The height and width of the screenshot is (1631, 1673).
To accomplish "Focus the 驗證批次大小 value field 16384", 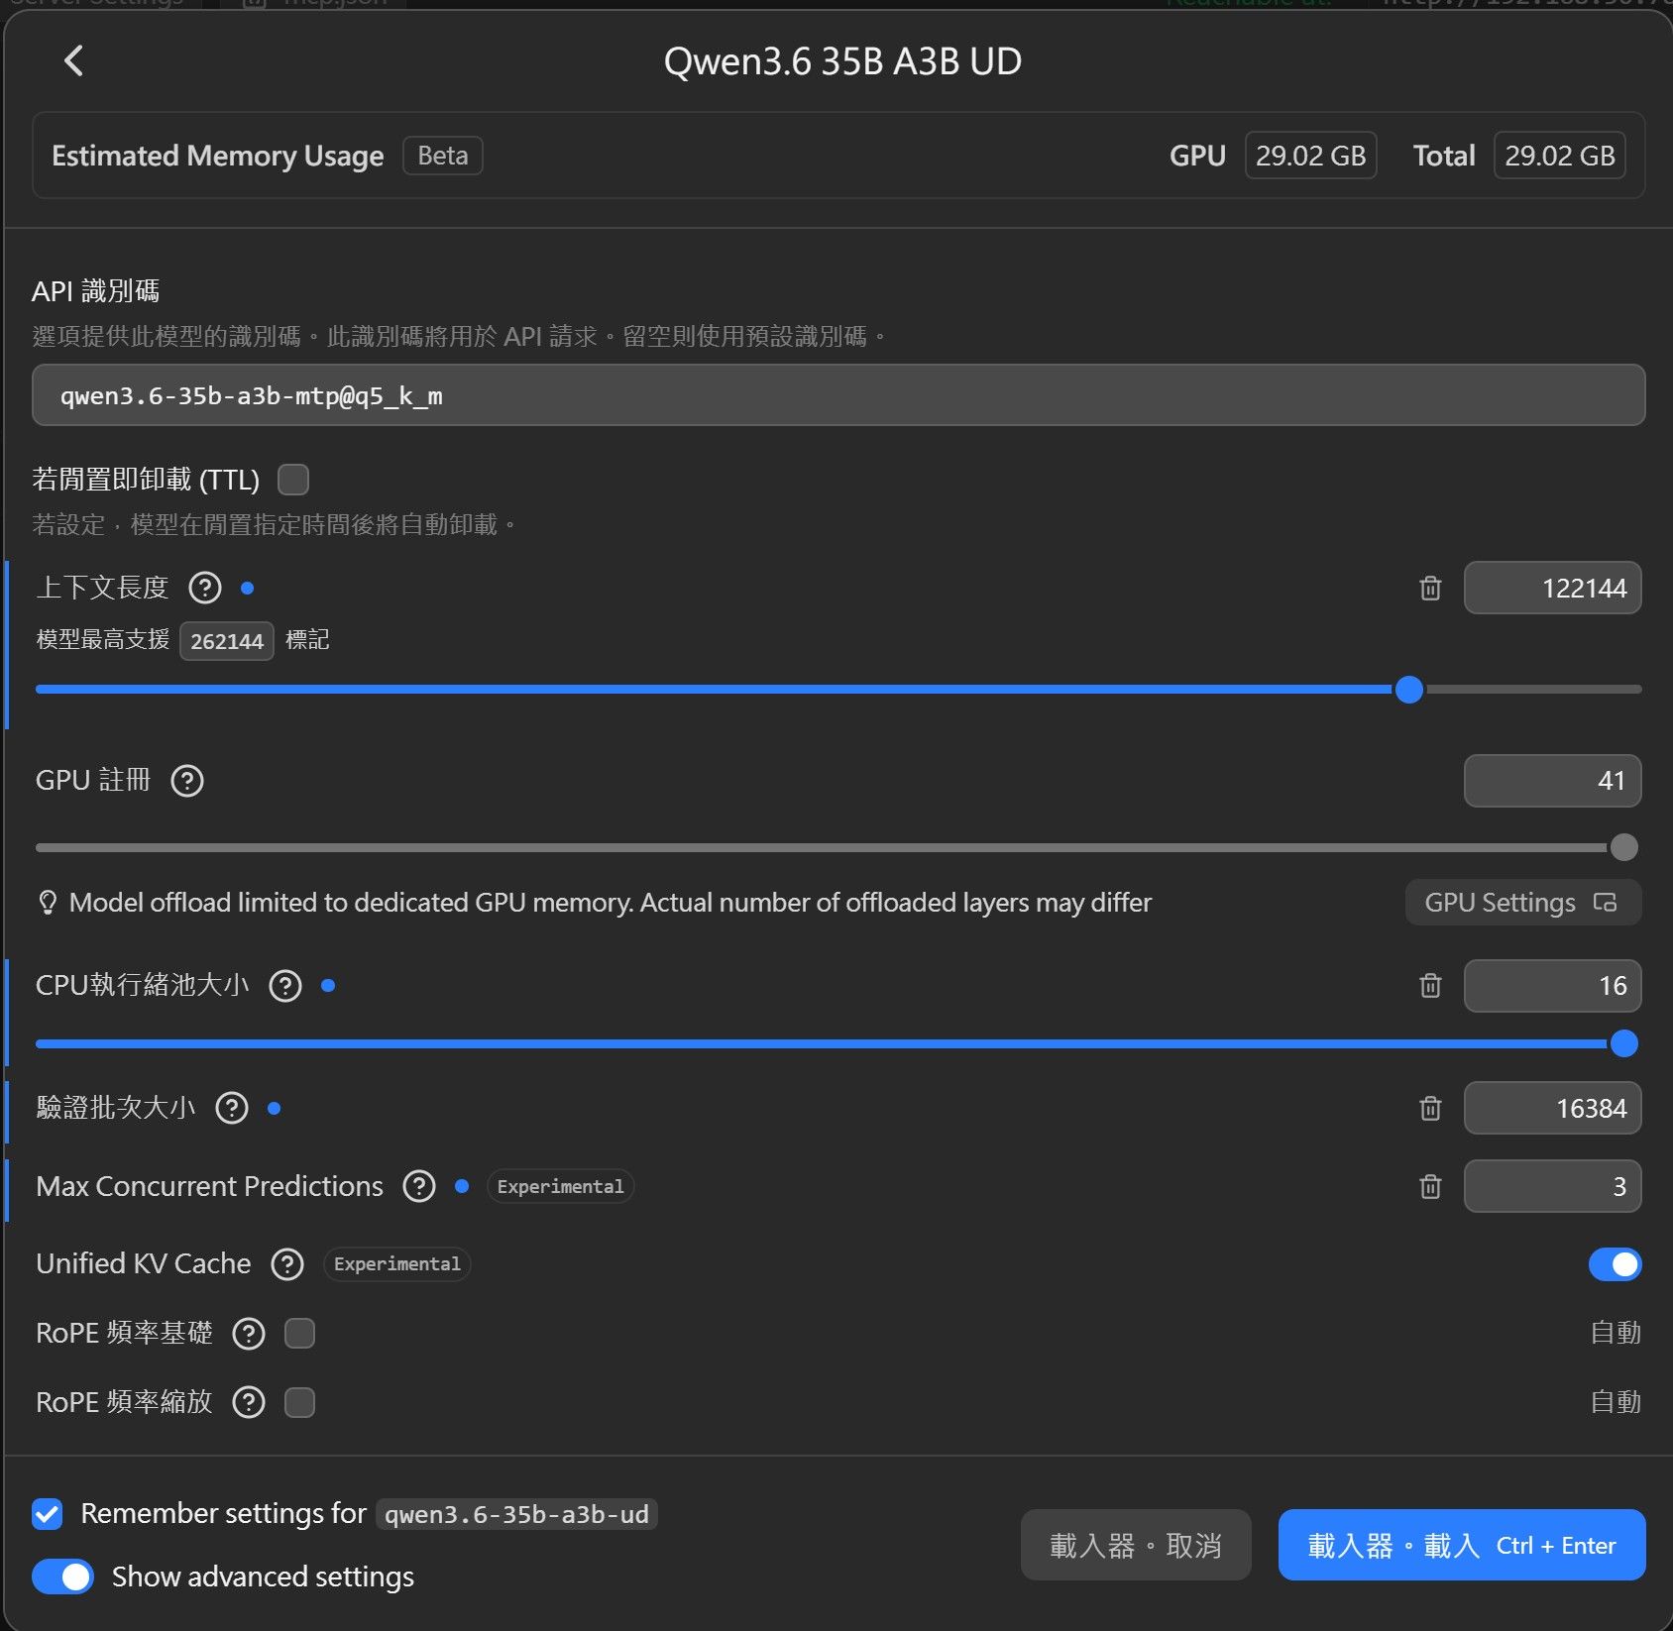I will pos(1552,1108).
